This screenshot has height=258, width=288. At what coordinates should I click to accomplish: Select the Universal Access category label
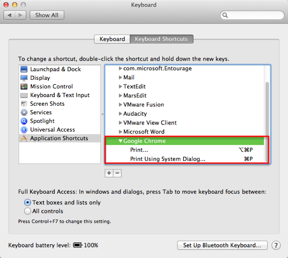click(52, 130)
